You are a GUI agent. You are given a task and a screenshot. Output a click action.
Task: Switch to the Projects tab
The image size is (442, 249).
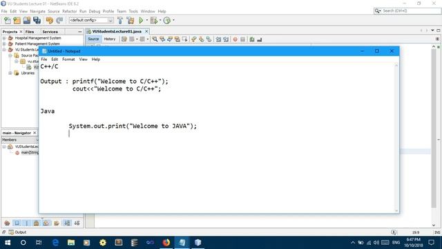click(x=10, y=32)
